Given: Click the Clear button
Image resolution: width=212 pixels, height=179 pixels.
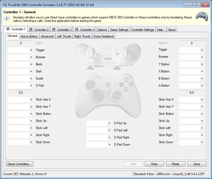Looking at the screenshot, I should pos(154,164).
